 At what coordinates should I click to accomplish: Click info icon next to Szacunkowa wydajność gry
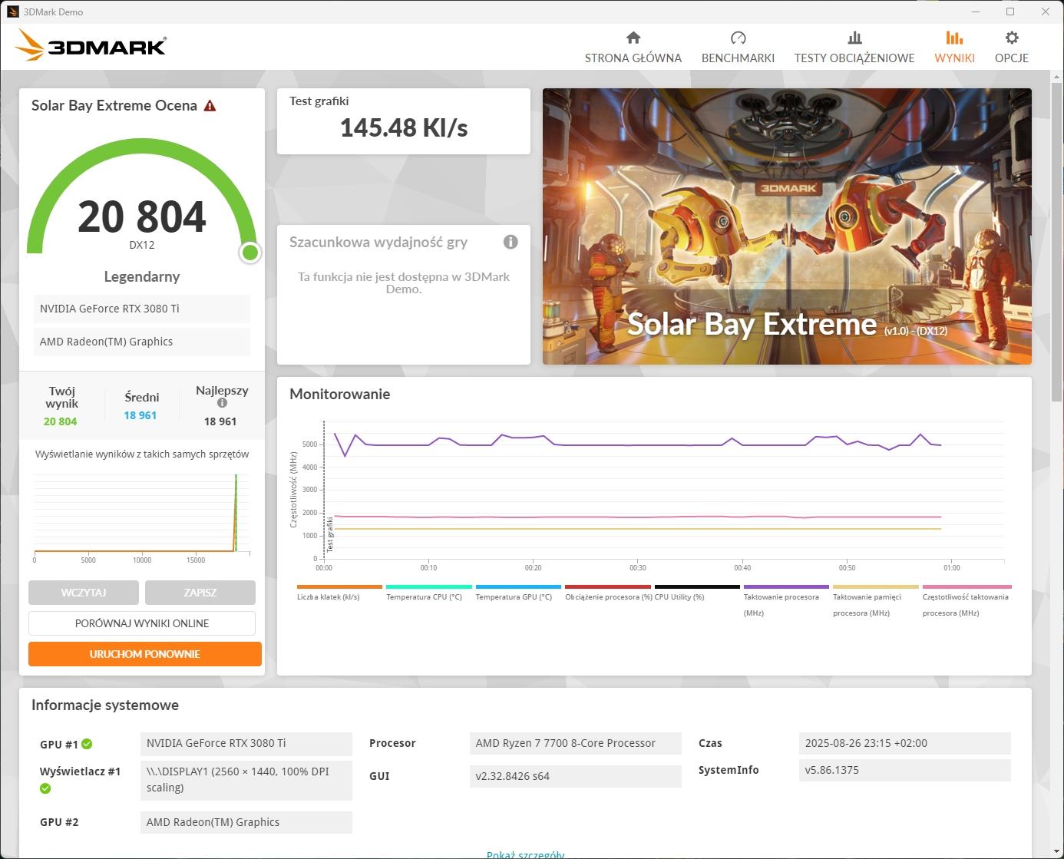[x=511, y=242]
